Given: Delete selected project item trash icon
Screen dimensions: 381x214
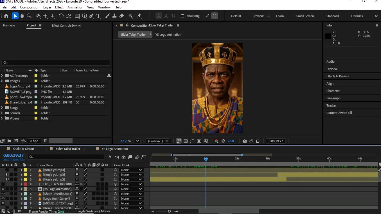Looking at the screenshot, I should [45, 141].
